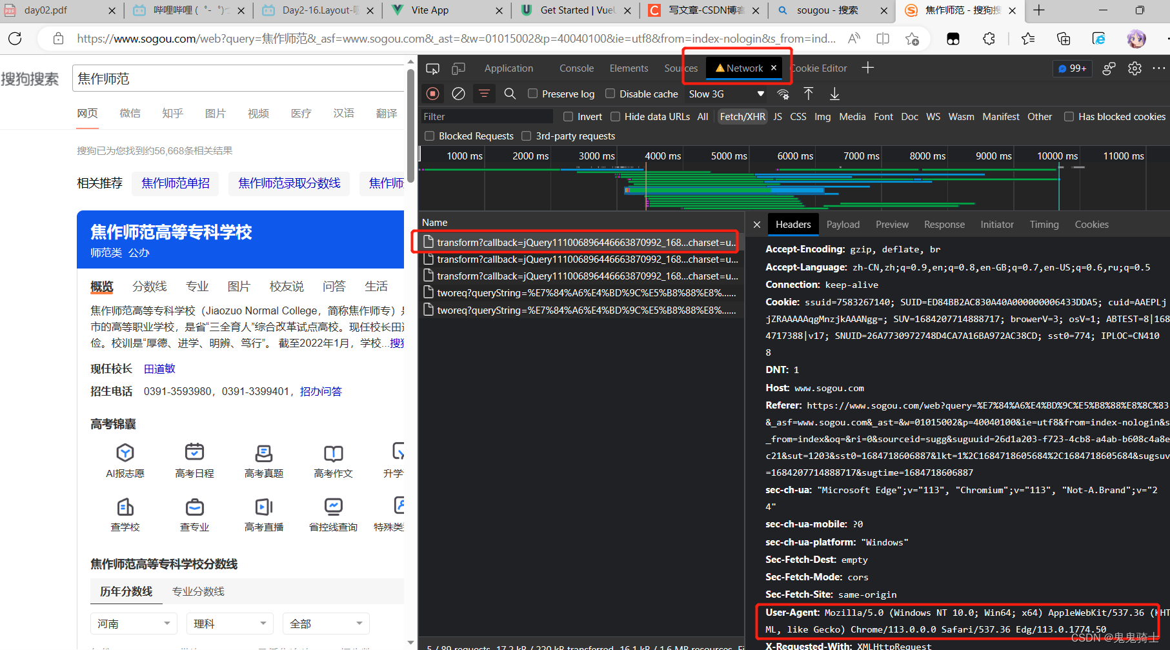Check the Invert filter option
The image size is (1170, 650).
pos(568,116)
